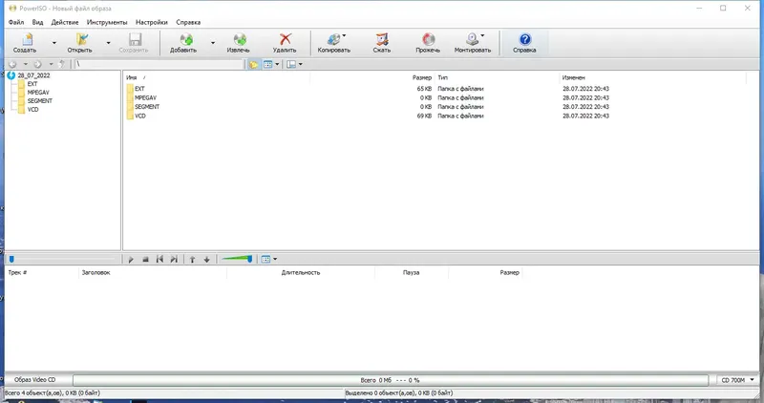Click the Сжать compress toolbar icon

click(x=382, y=39)
